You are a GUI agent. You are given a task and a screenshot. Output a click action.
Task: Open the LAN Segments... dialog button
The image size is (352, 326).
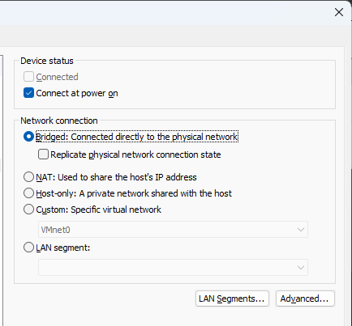click(x=232, y=298)
